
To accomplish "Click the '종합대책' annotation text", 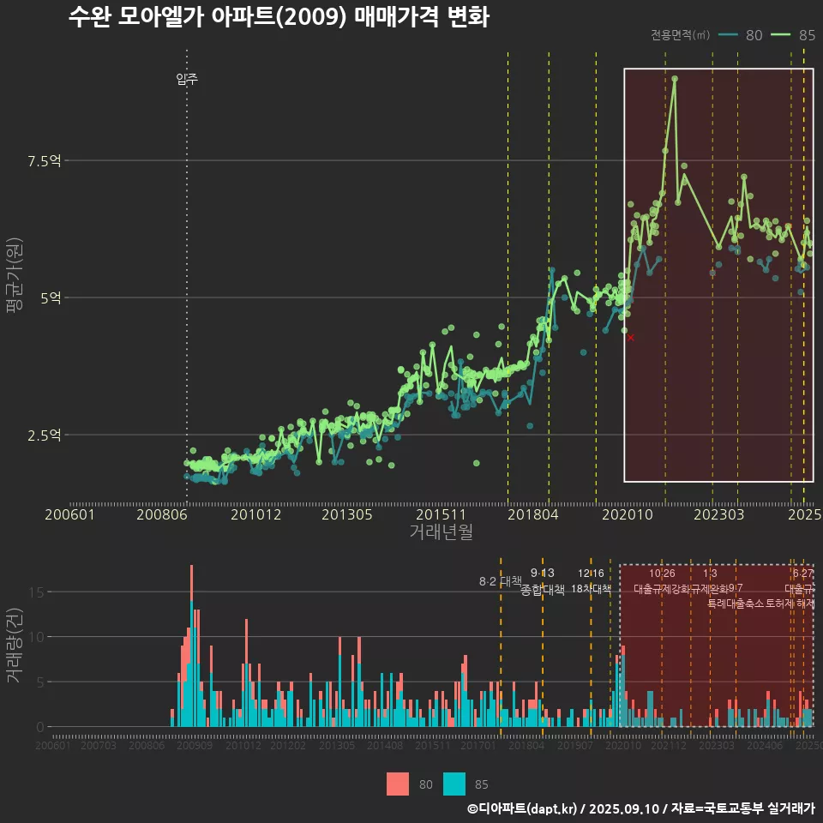I will 542,590.
